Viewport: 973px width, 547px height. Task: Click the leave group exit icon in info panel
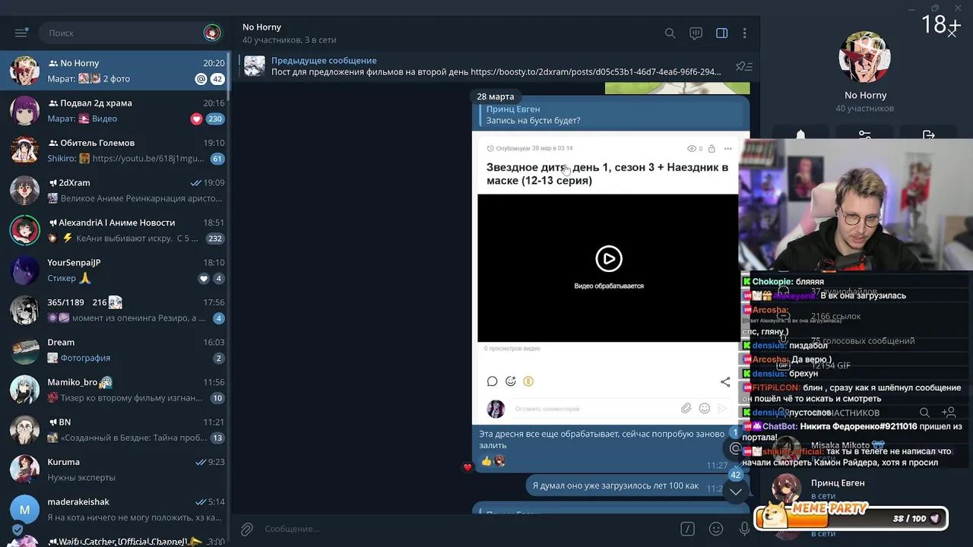(928, 135)
